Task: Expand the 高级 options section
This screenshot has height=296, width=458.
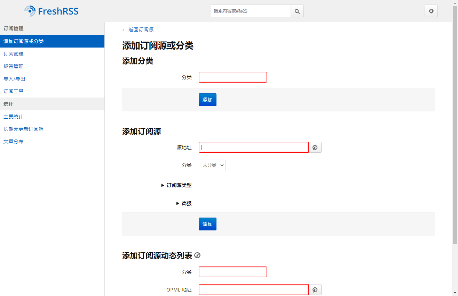Action: [x=184, y=203]
